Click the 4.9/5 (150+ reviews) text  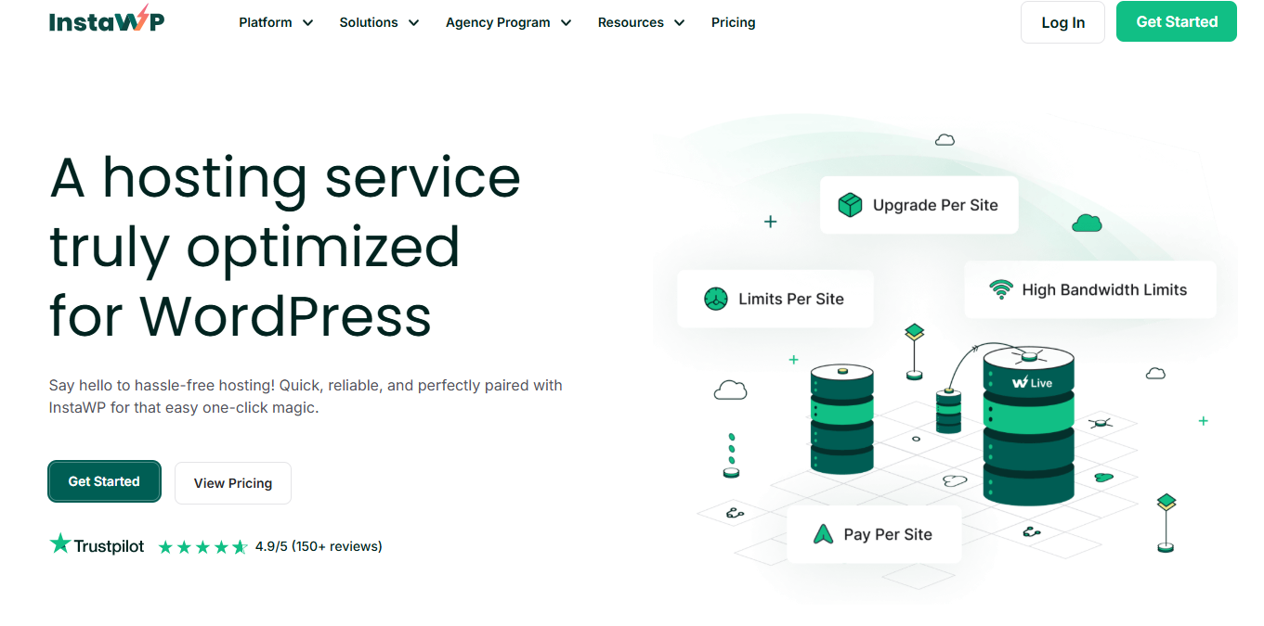click(x=319, y=546)
